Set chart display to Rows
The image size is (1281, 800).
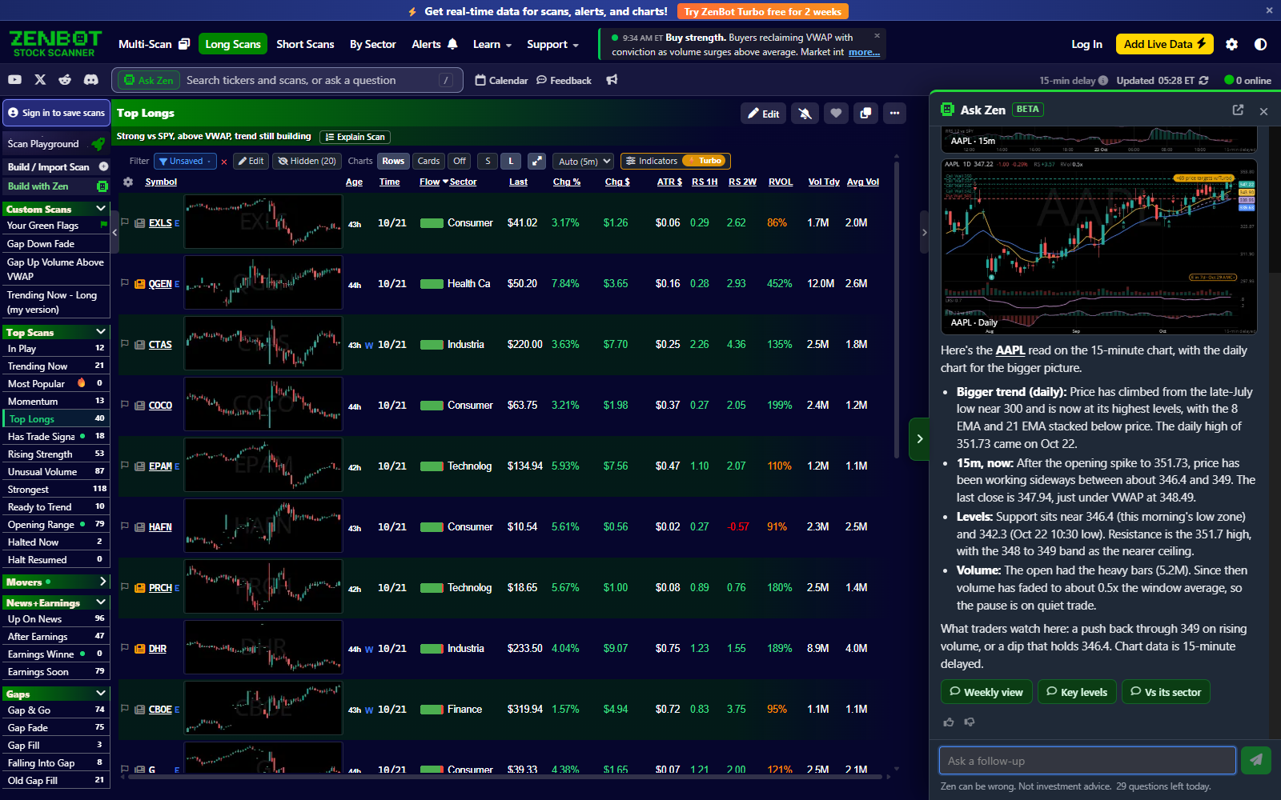coord(393,161)
